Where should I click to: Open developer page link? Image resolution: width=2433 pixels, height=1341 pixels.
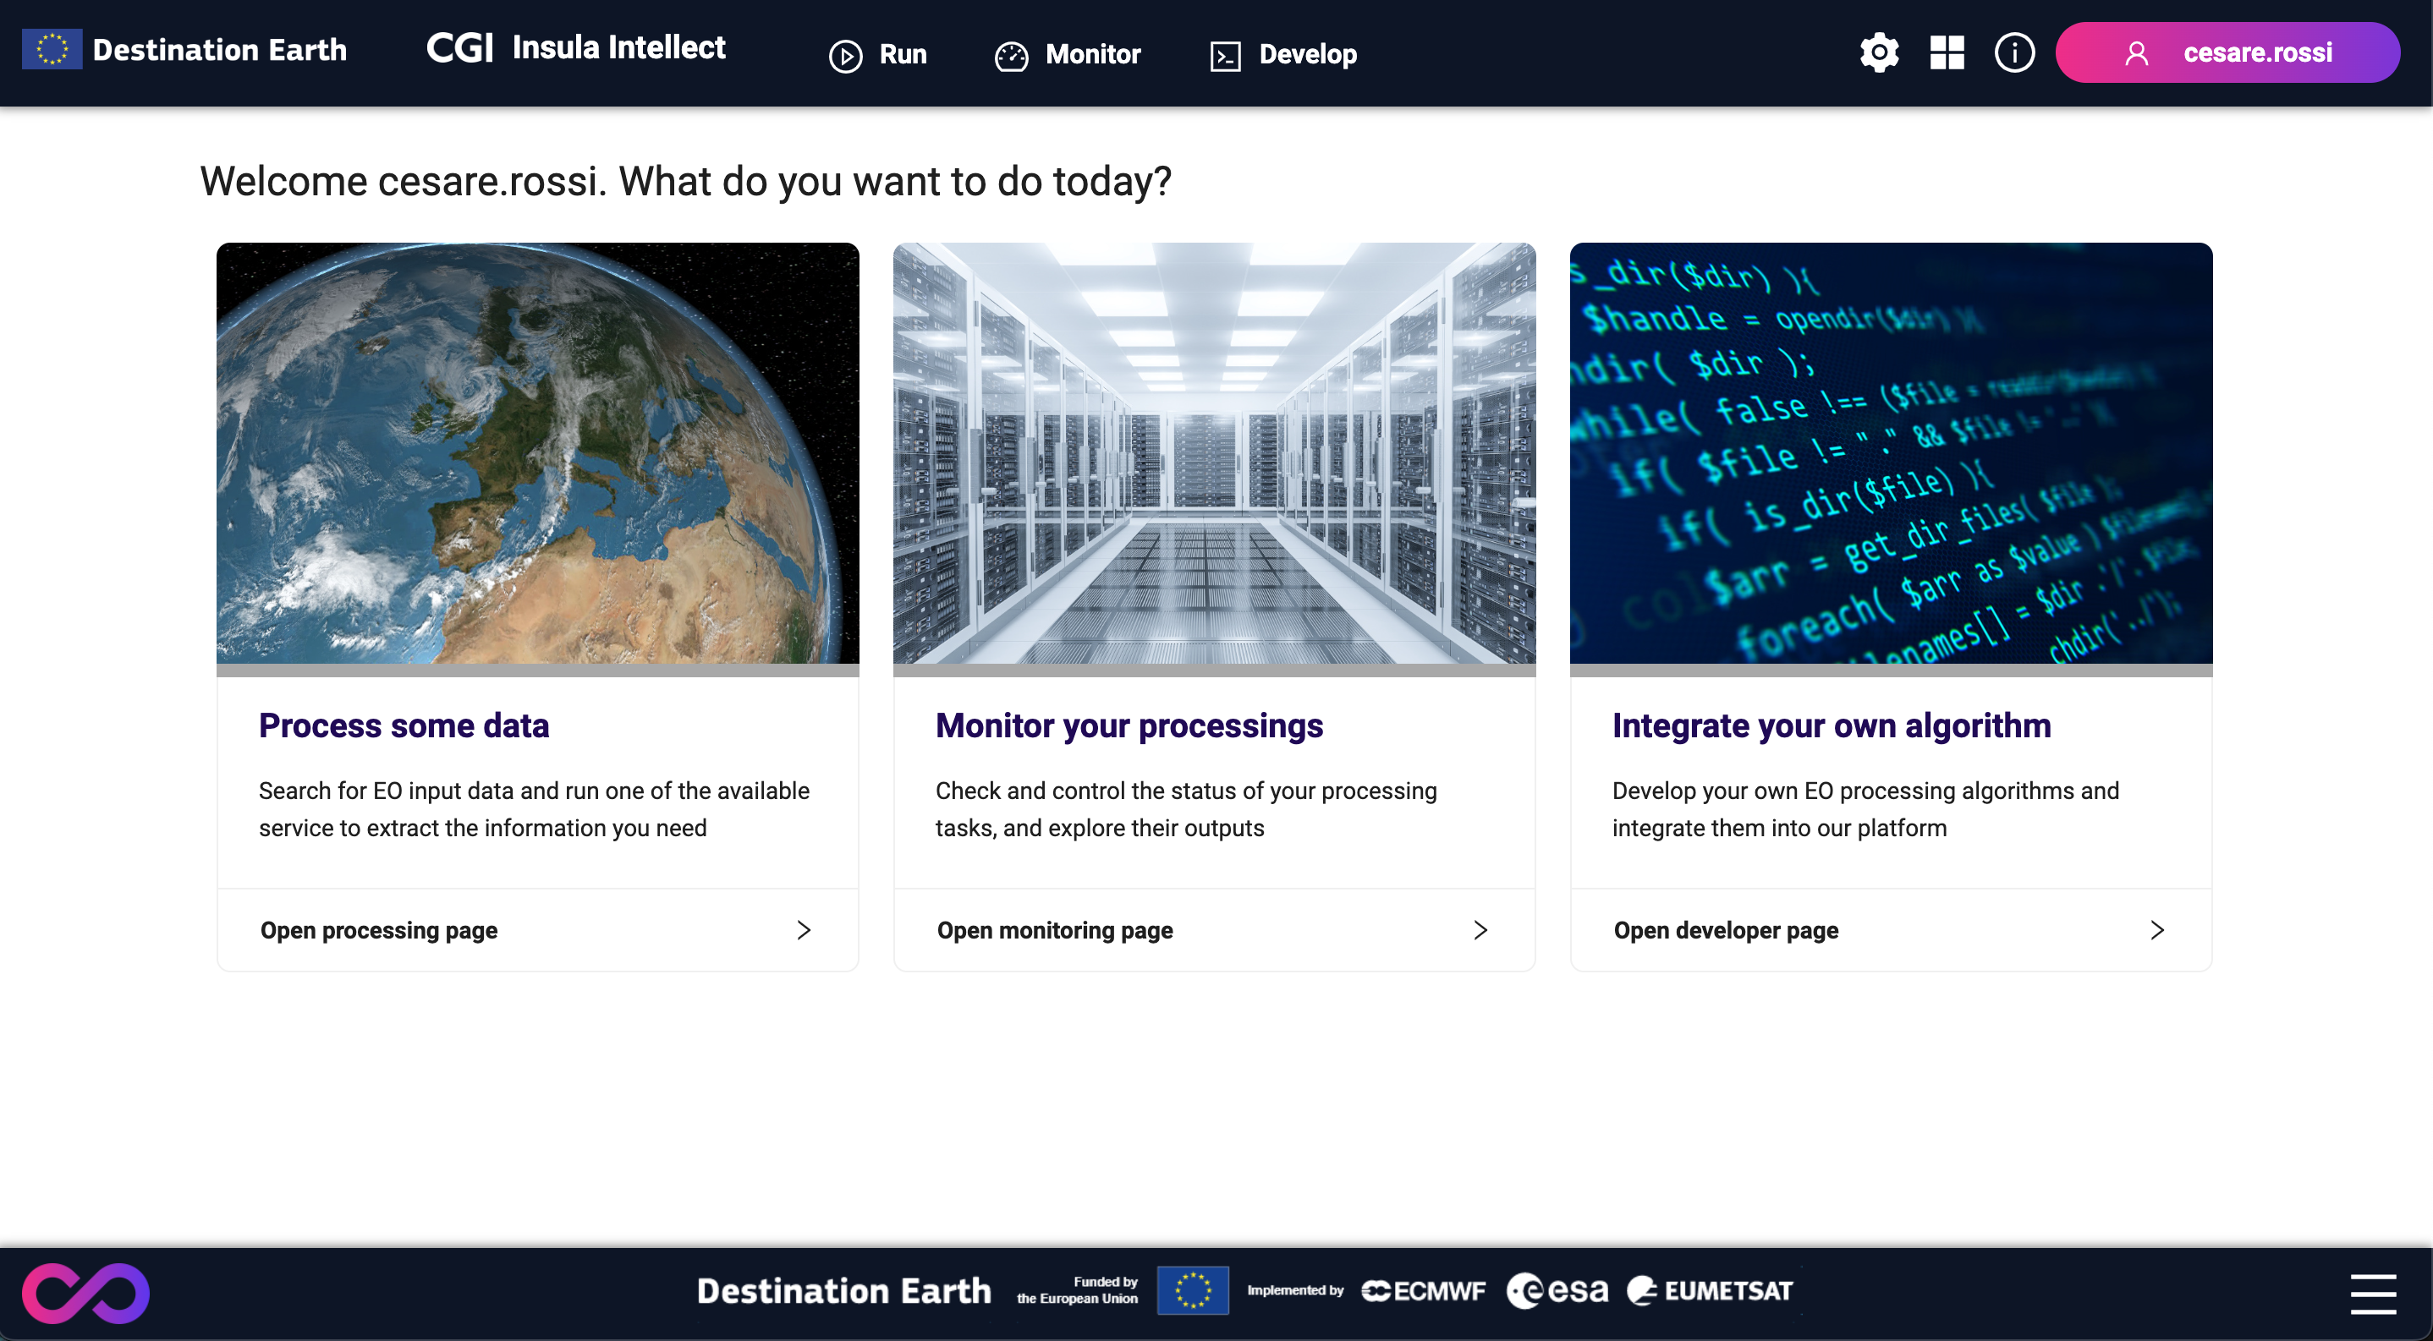(x=1726, y=930)
